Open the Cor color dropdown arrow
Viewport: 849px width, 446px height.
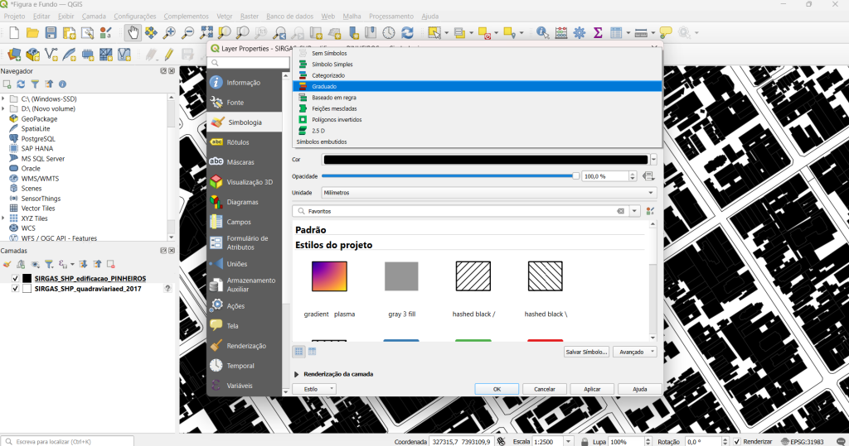tap(653, 160)
